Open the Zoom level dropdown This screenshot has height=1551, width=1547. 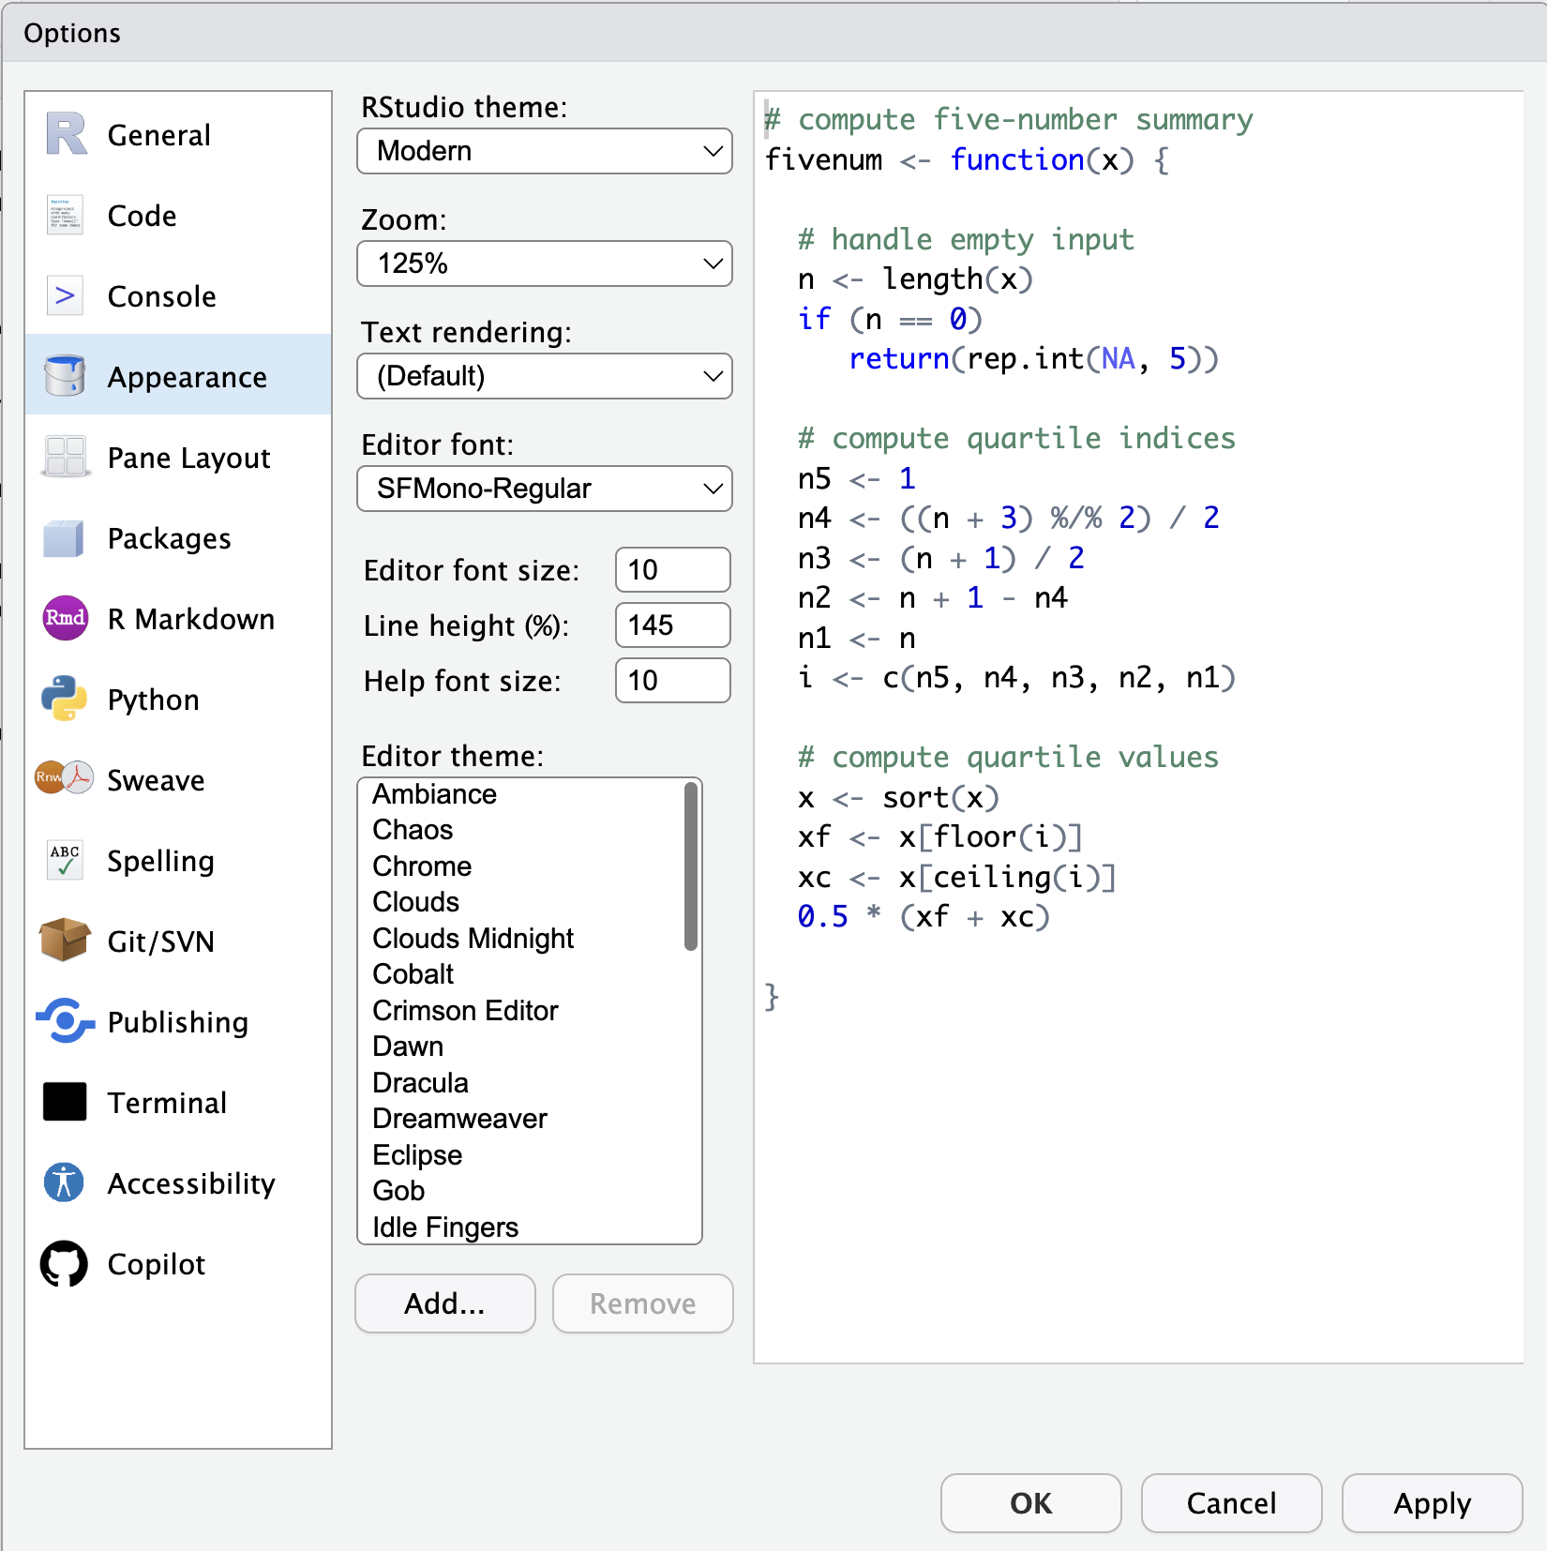(x=544, y=264)
